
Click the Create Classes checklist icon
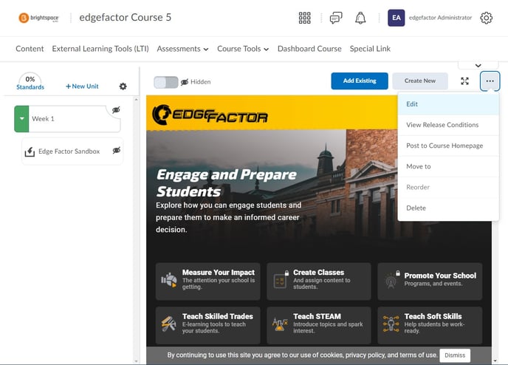[x=281, y=279]
